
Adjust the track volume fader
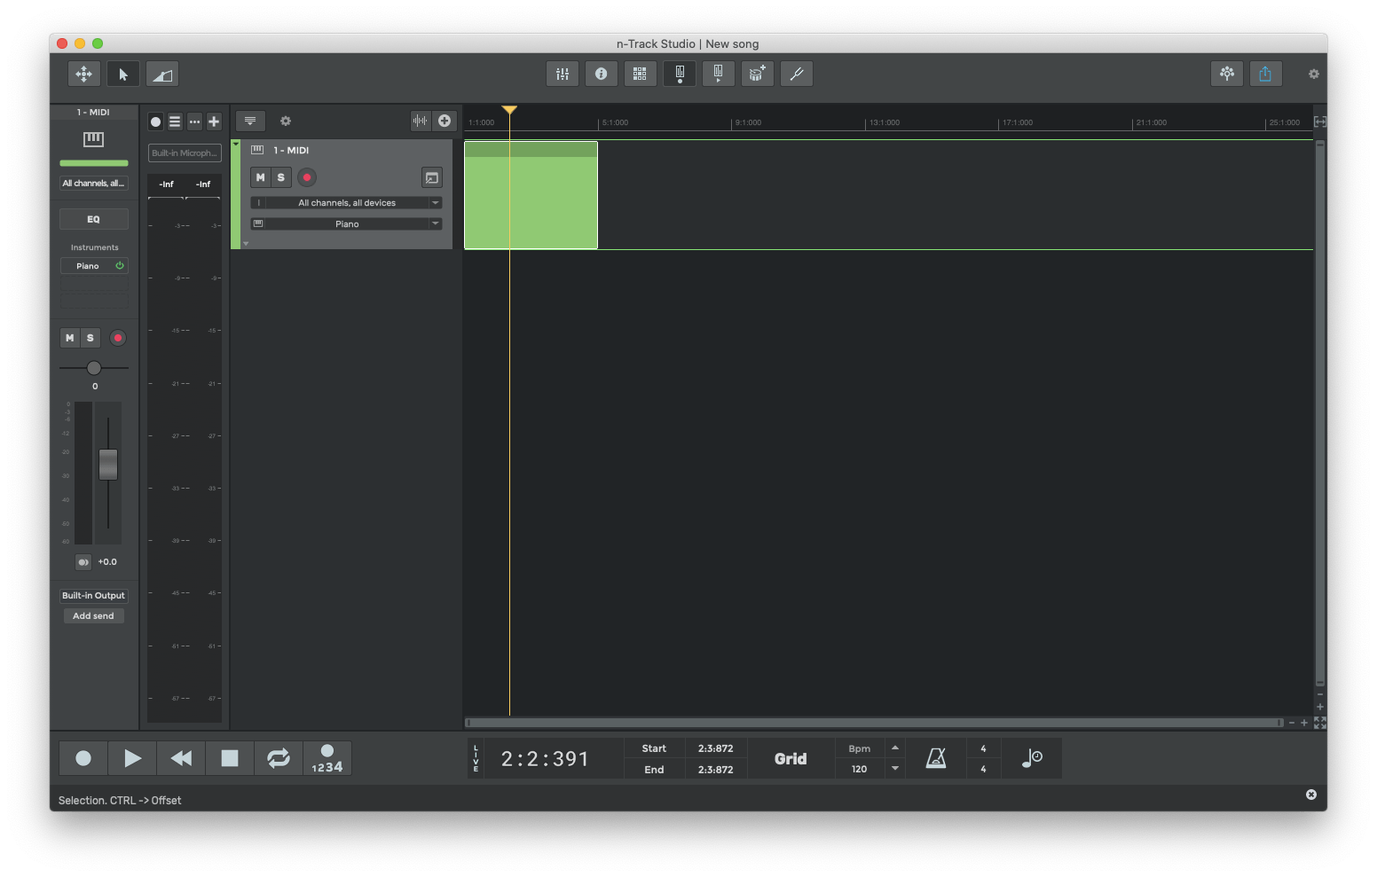pyautogui.click(x=107, y=464)
